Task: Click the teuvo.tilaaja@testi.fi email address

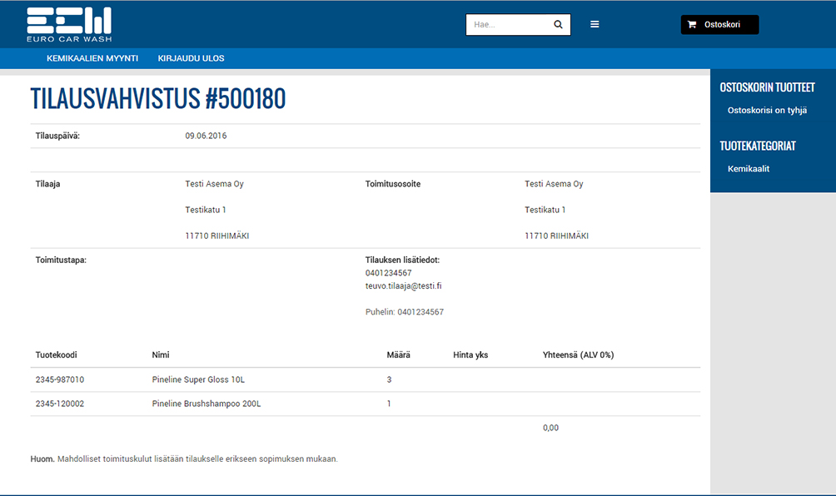Action: click(x=403, y=285)
